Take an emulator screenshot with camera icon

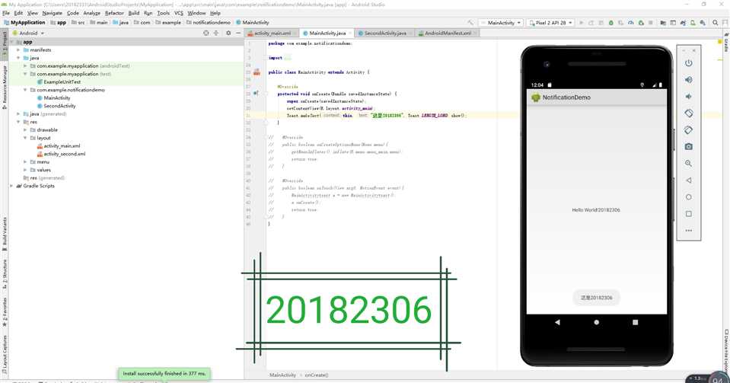pyautogui.click(x=689, y=147)
